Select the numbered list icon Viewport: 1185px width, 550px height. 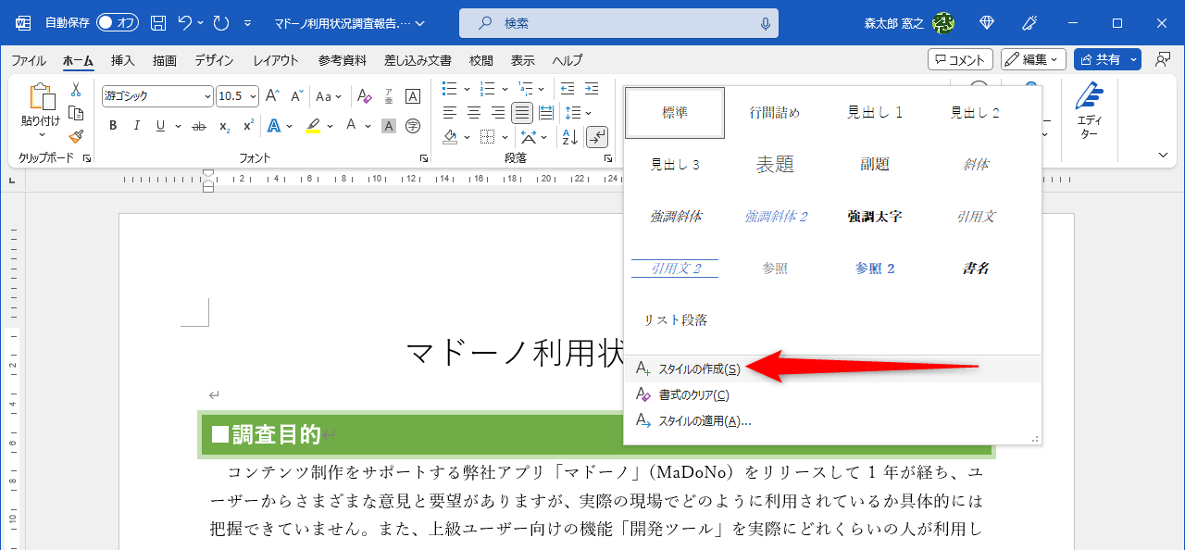coord(488,88)
